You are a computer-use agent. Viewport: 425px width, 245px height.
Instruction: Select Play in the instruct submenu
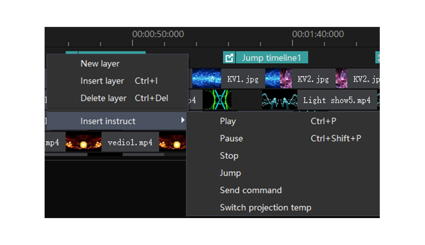pyautogui.click(x=283, y=121)
